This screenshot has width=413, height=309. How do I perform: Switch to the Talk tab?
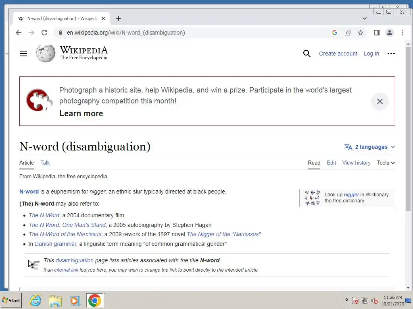click(x=45, y=163)
